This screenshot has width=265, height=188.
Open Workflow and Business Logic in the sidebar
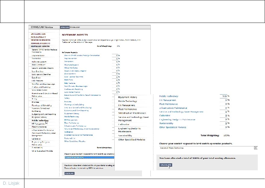[x=43, y=84]
